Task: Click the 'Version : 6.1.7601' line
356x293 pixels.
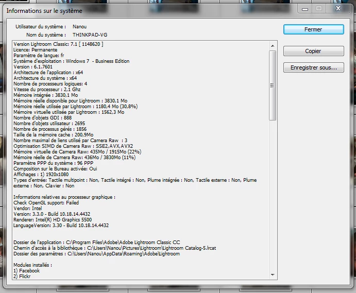Action: (x=33, y=67)
